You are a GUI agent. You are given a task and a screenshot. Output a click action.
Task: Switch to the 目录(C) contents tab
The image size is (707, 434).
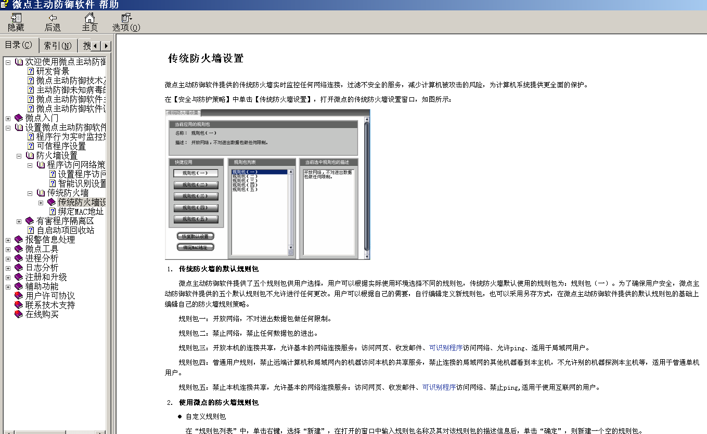coord(19,45)
